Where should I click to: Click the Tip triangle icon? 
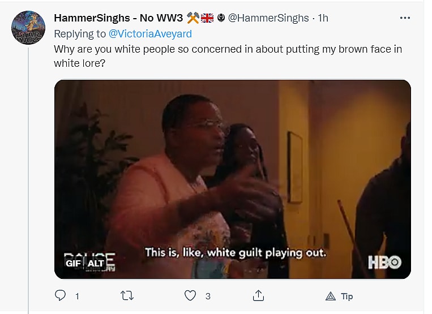(330, 296)
